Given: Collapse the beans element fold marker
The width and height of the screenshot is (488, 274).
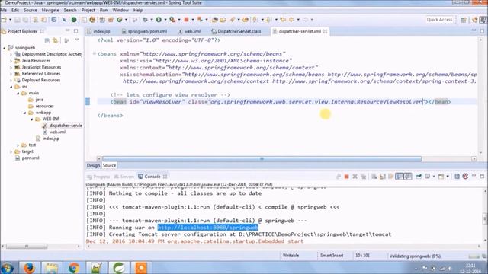Looking at the screenshot, I should [95, 54].
